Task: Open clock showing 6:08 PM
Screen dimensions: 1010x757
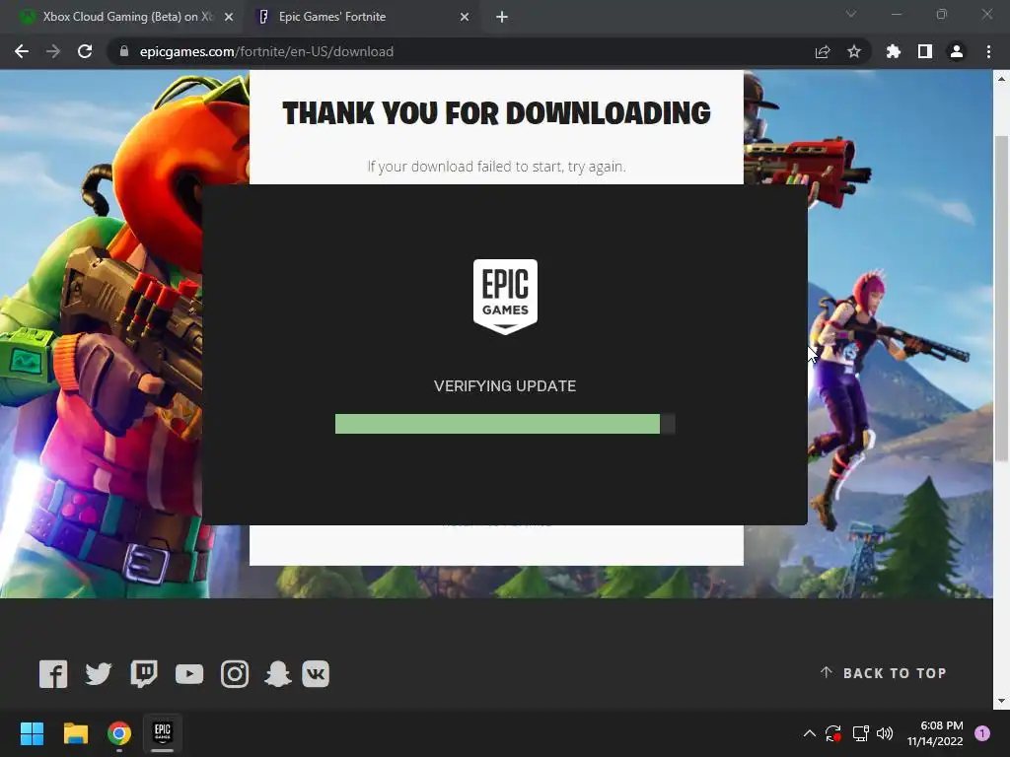Action: pyautogui.click(x=935, y=733)
